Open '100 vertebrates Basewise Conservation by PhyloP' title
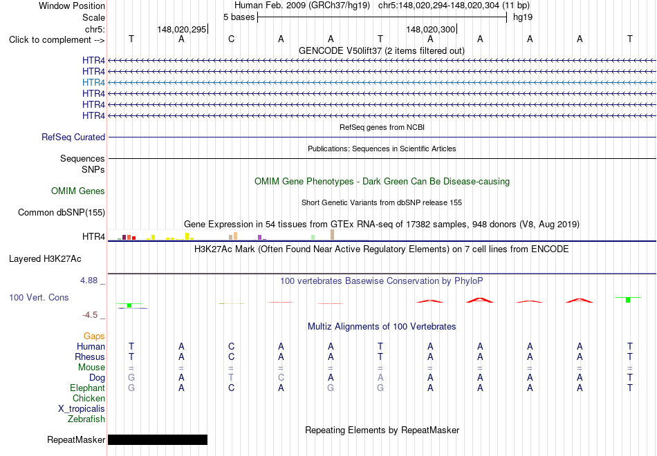Viewport: 657px width, 456px height. [x=382, y=281]
